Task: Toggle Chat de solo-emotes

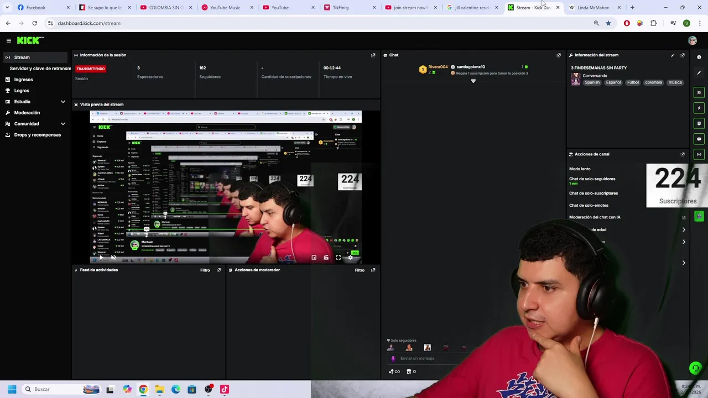Action: (589, 205)
